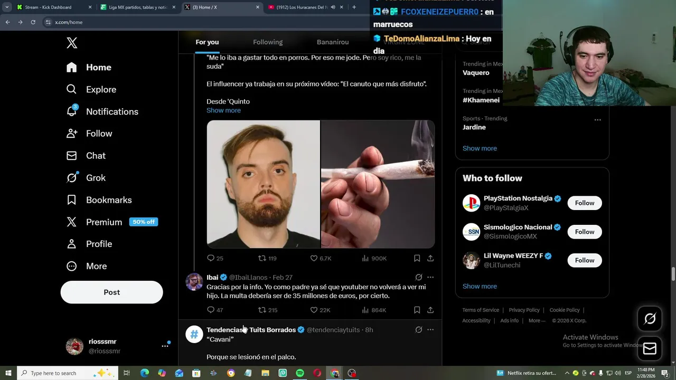Bookmark Ibai's post

417,310
